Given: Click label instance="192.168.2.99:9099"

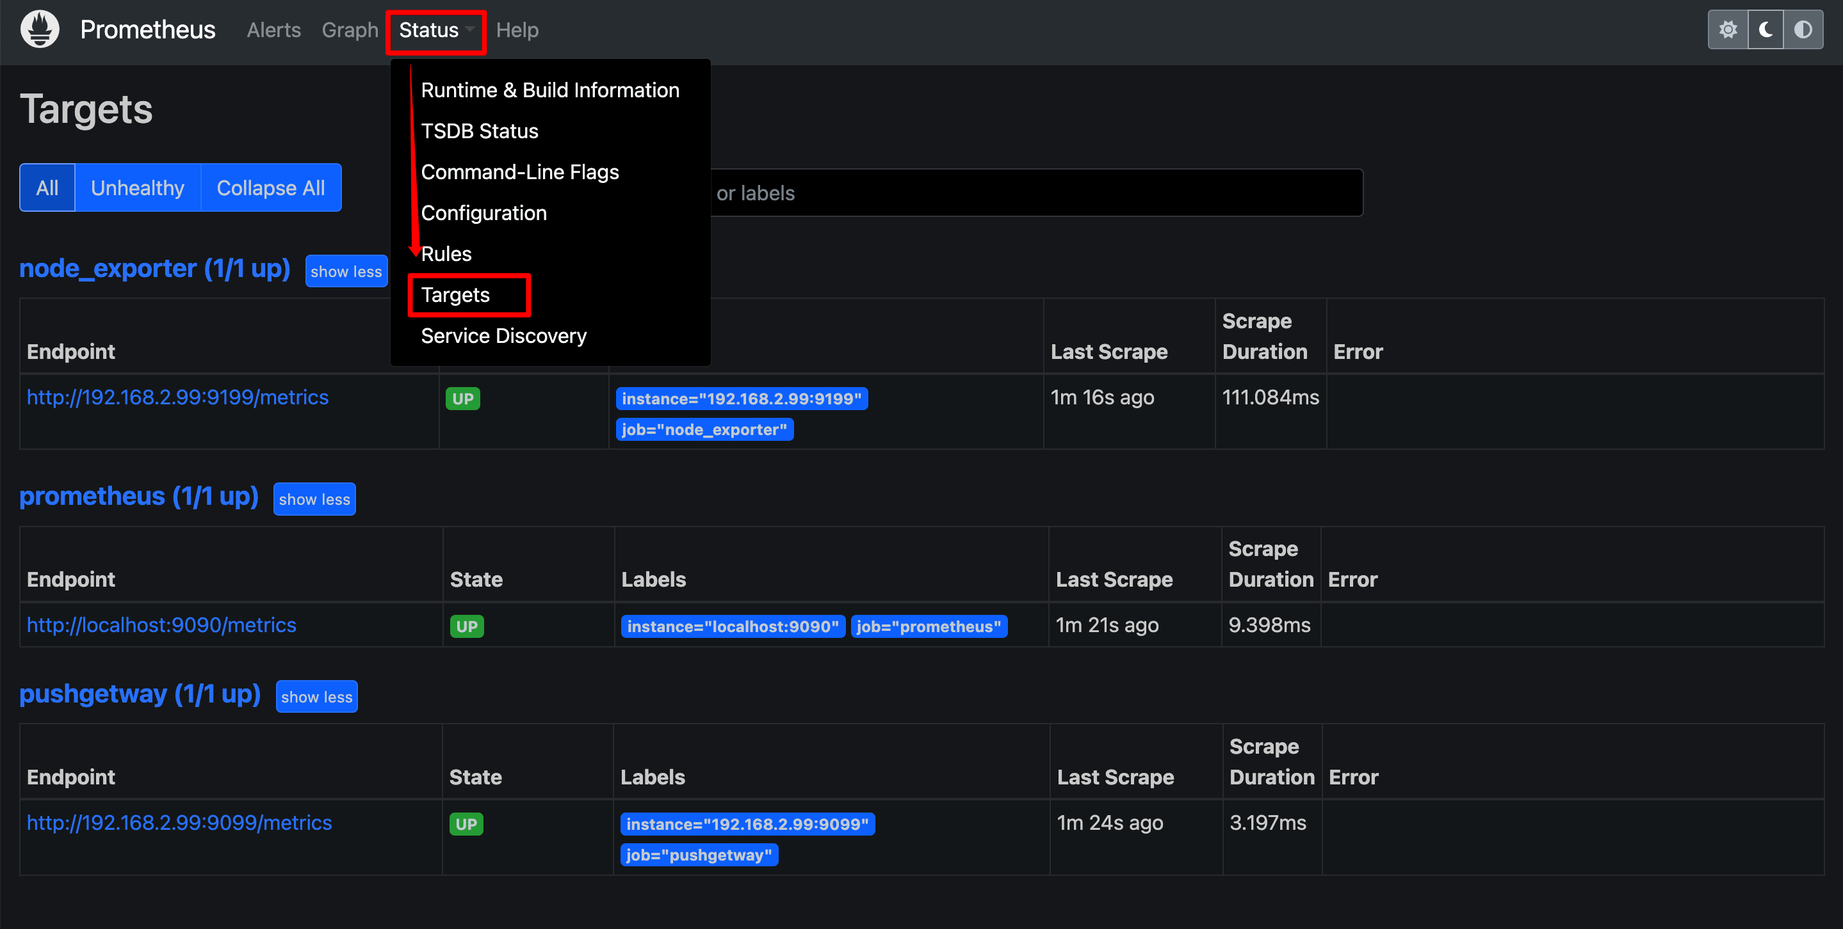Looking at the screenshot, I should (x=748, y=824).
